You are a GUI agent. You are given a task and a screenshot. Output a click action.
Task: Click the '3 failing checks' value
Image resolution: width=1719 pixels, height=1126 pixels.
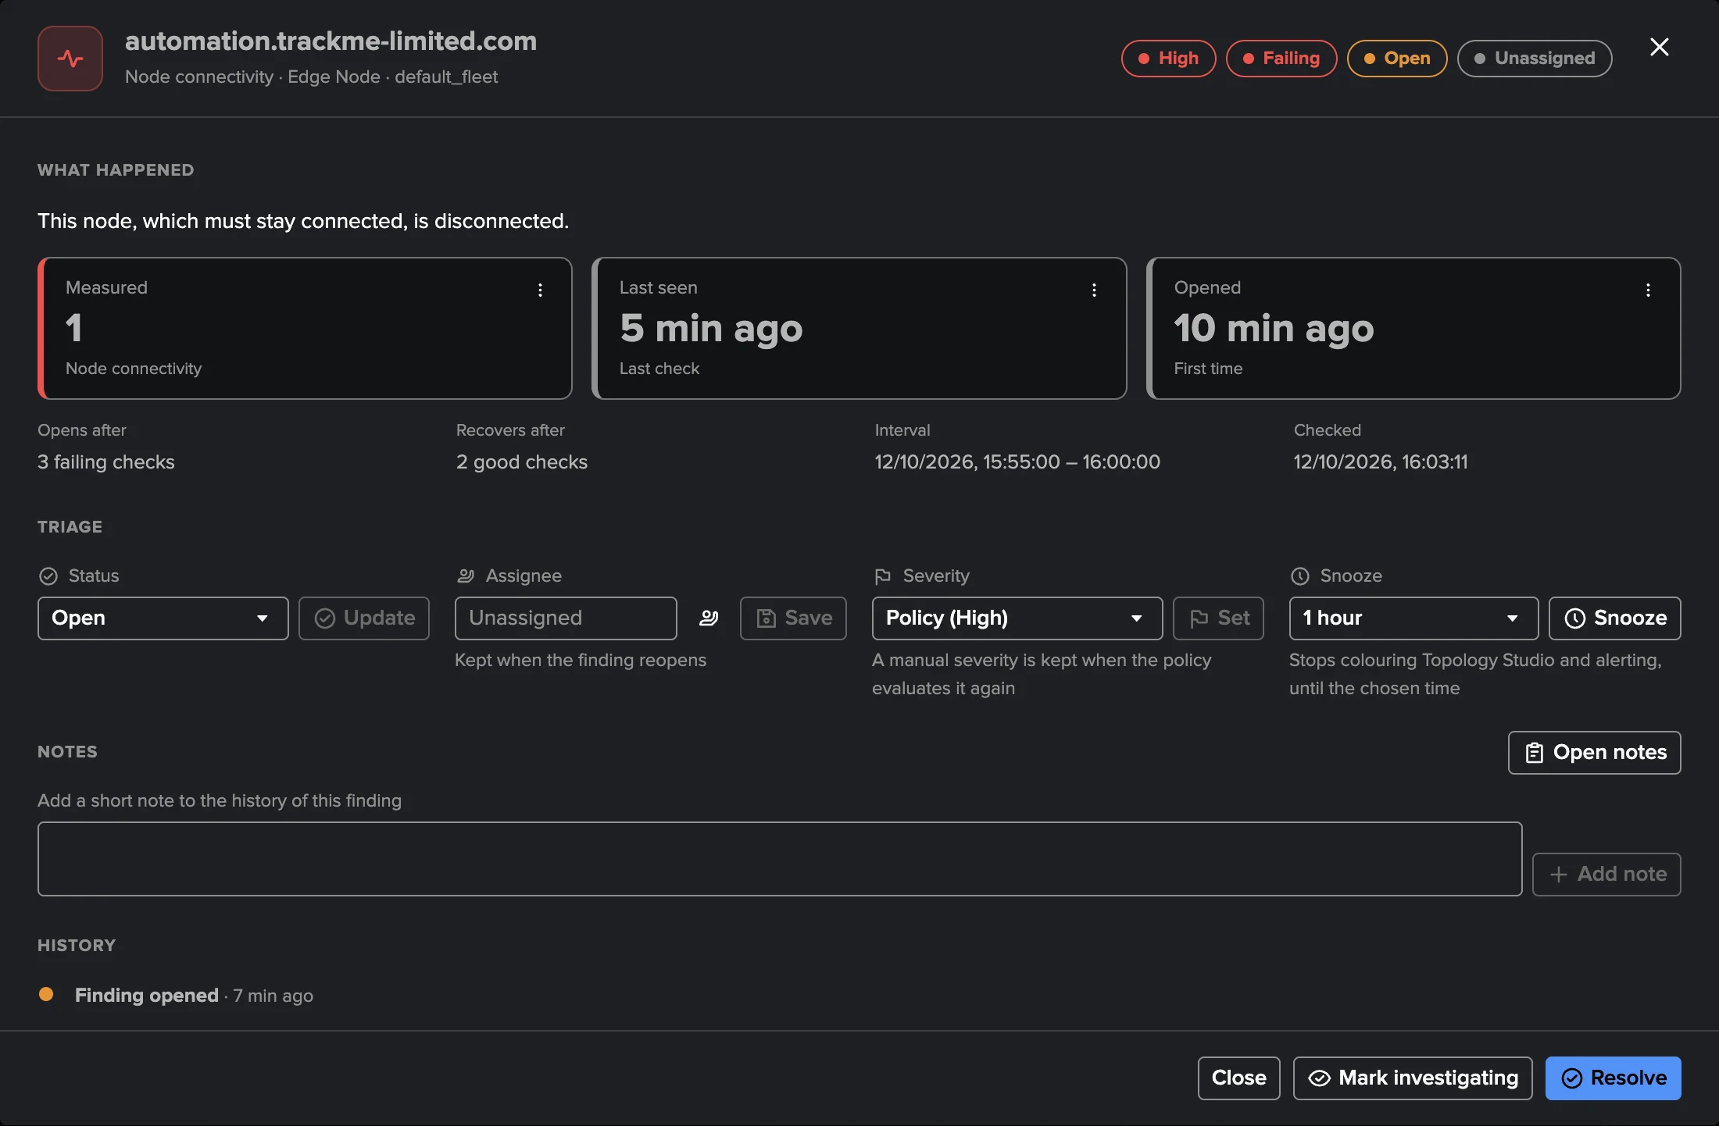106,462
